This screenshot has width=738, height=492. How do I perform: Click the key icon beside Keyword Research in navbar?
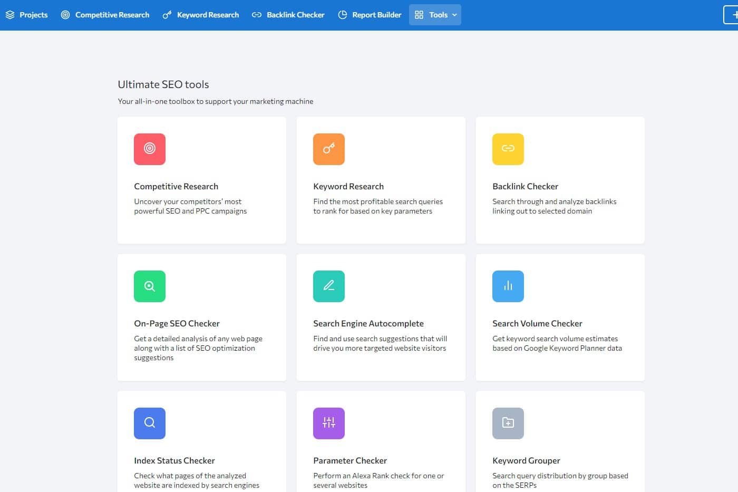pyautogui.click(x=167, y=15)
